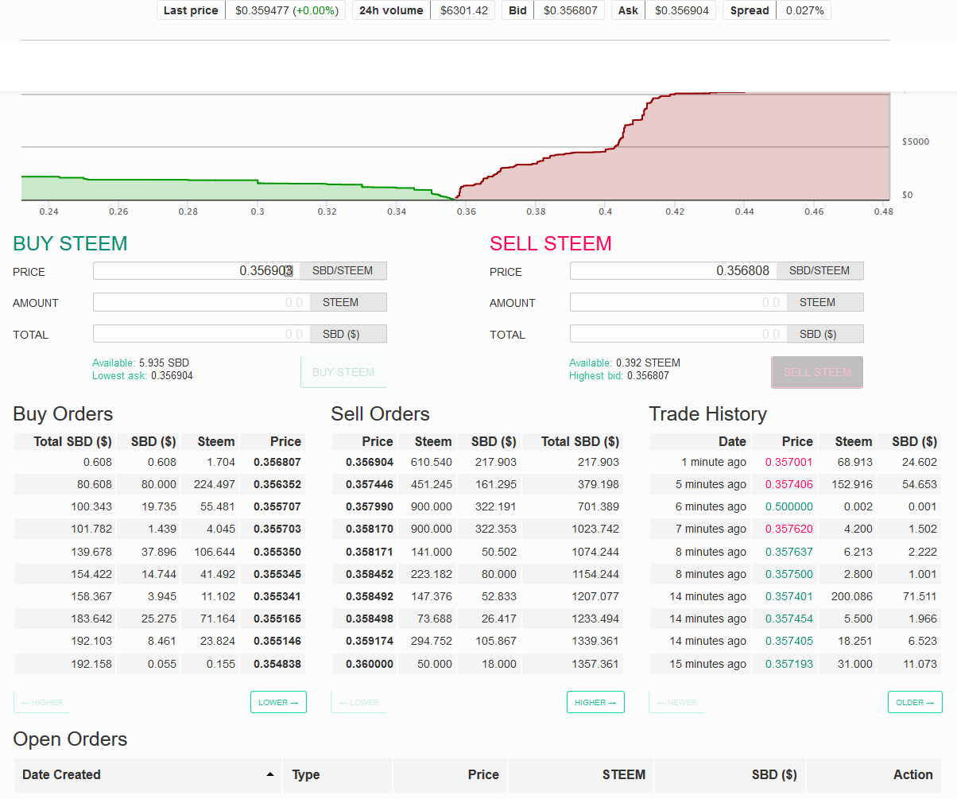Viewport: 957px width, 799px height.
Task: Click the Sell Steem amount input field
Action: point(678,302)
